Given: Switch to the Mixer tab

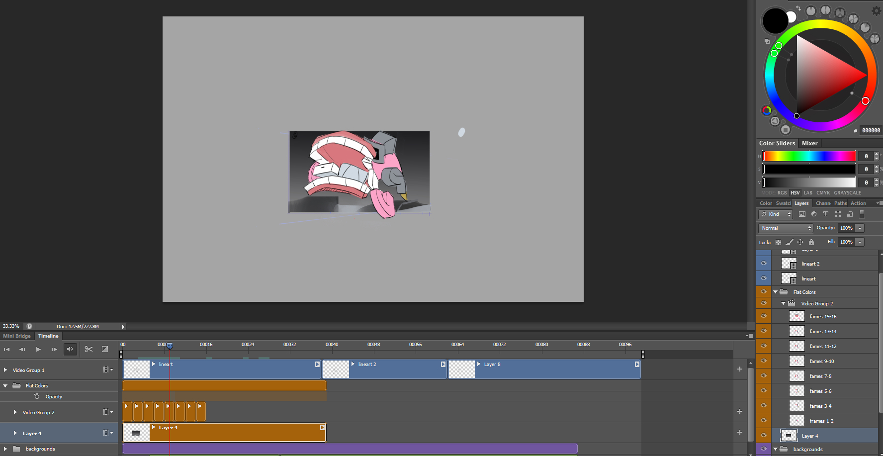Looking at the screenshot, I should click(809, 143).
